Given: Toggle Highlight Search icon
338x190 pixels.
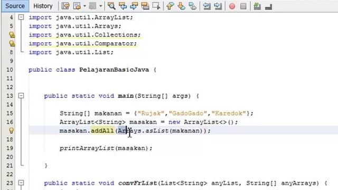Looking at the screenshot, I should click(x=145, y=6).
